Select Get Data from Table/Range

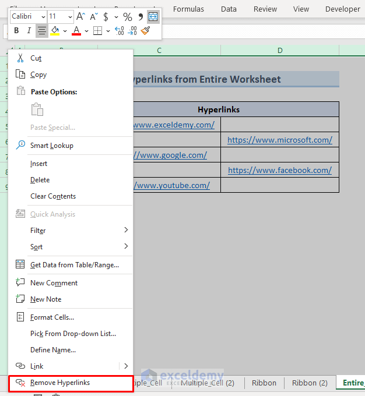pyautogui.click(x=71, y=265)
